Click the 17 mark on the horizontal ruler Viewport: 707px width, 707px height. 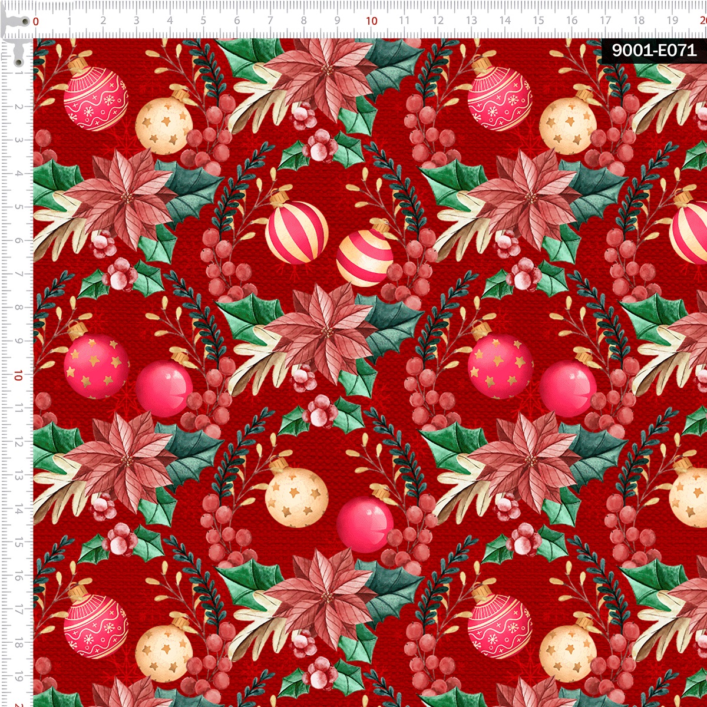[606, 20]
